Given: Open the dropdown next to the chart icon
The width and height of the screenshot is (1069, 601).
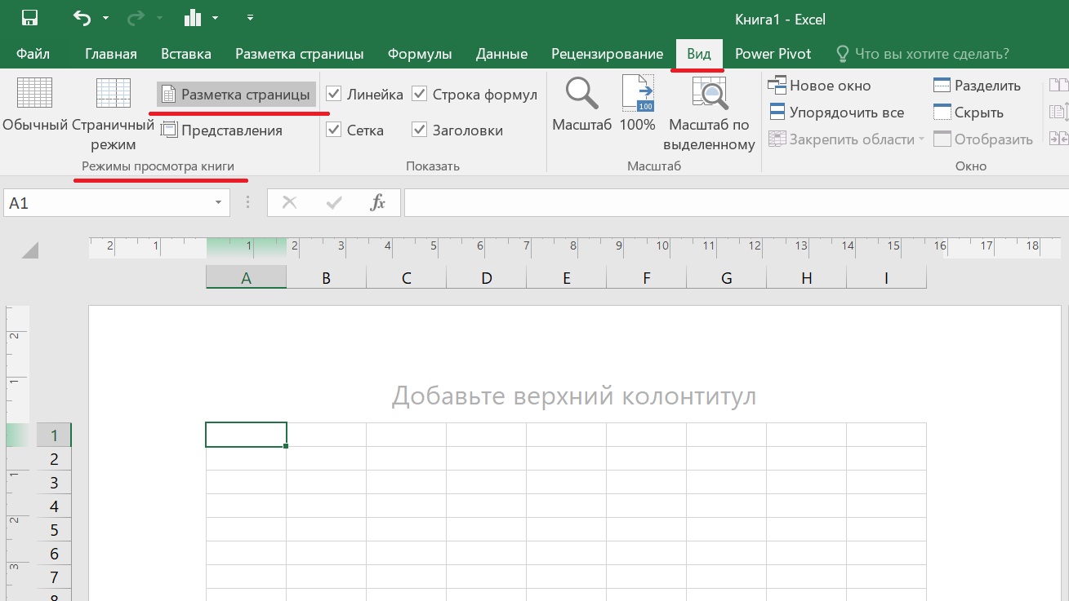Looking at the screenshot, I should coord(216,18).
